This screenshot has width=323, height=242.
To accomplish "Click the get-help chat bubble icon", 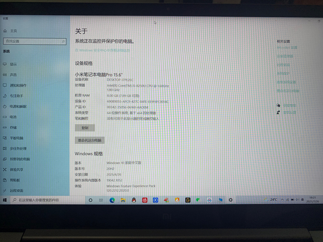I will [278, 106].
